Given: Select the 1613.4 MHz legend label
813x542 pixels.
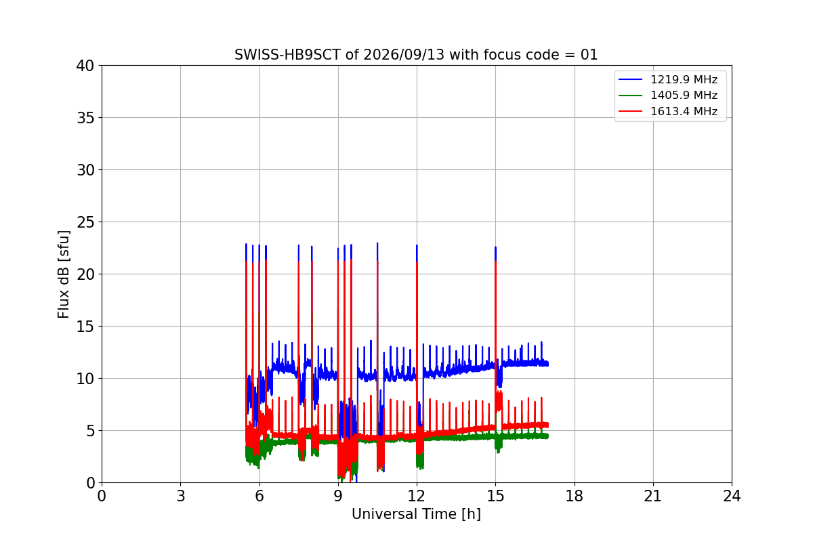Looking at the screenshot, I should [684, 112].
